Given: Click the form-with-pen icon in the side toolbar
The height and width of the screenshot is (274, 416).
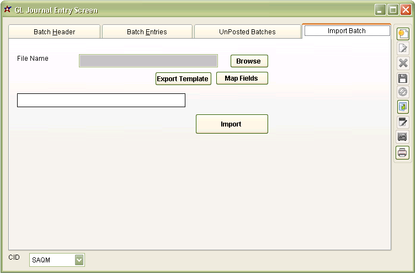Looking at the screenshot, I should [x=403, y=122].
